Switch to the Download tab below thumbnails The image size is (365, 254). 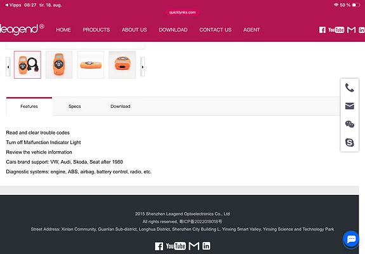[x=121, y=107]
